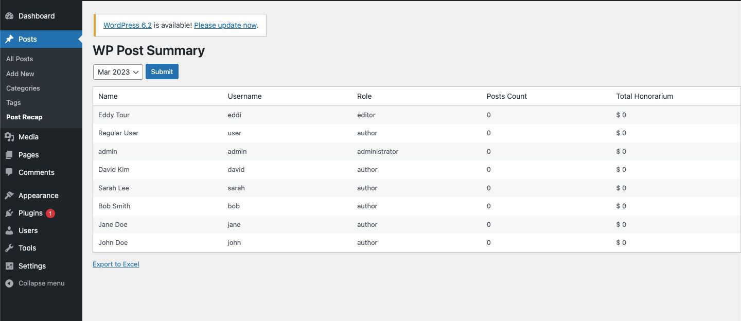Click the Users person icon
This screenshot has height=321, width=741.
(9, 230)
